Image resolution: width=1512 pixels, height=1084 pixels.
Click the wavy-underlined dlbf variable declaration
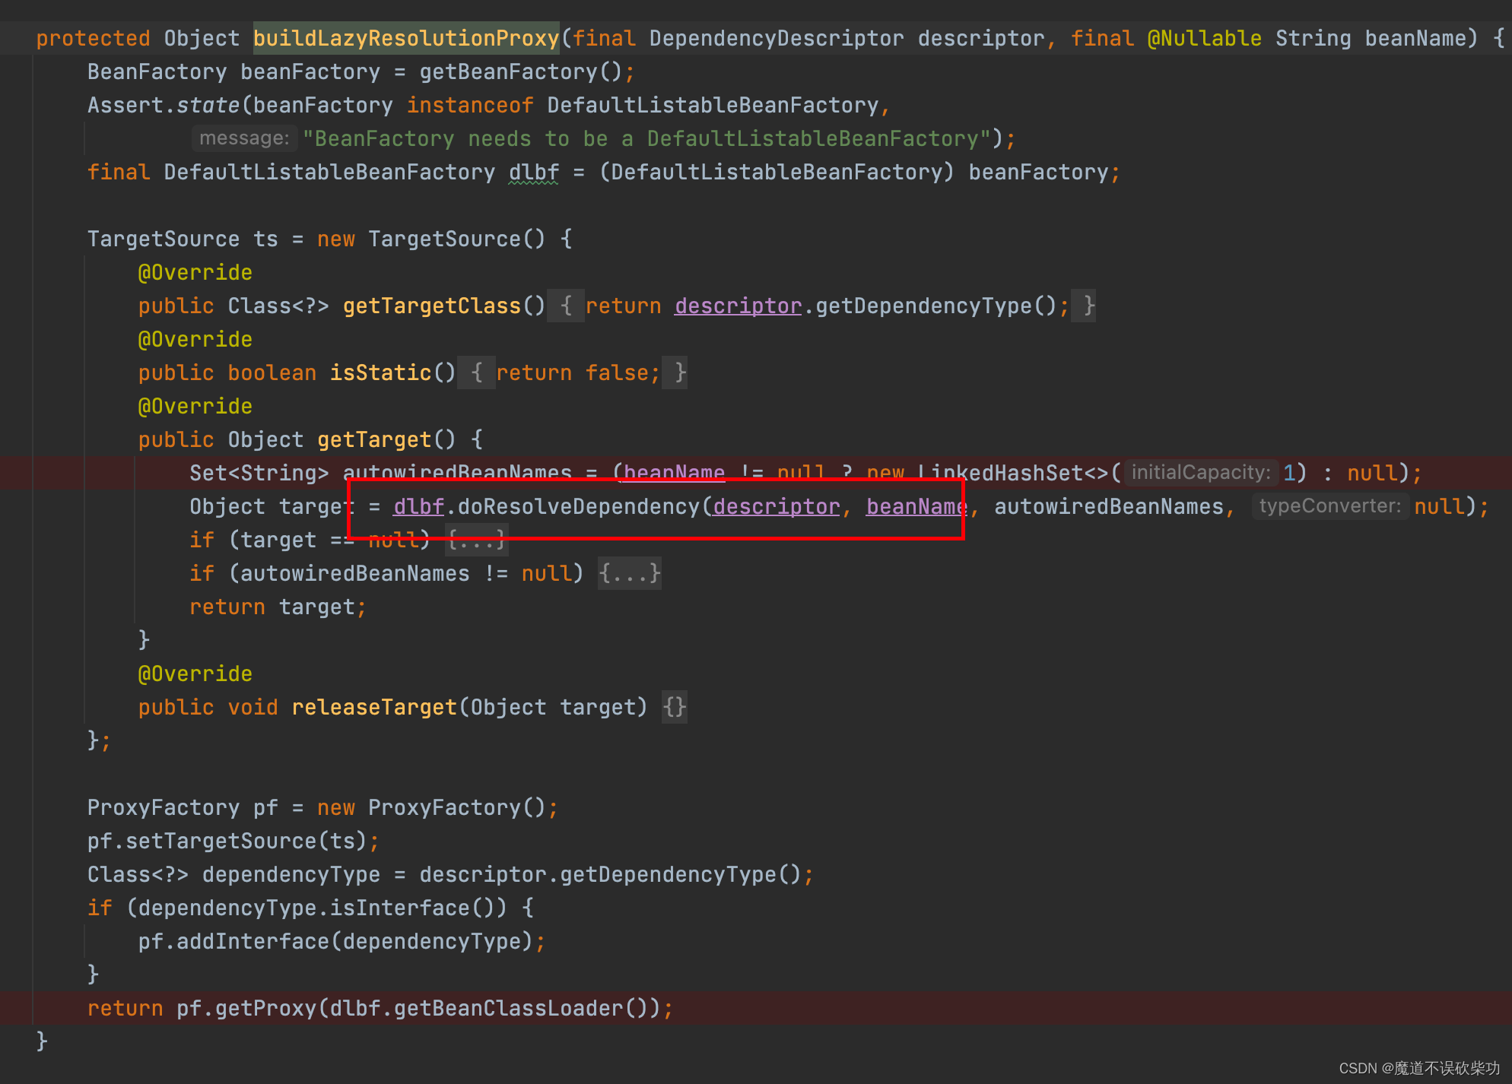click(x=534, y=172)
